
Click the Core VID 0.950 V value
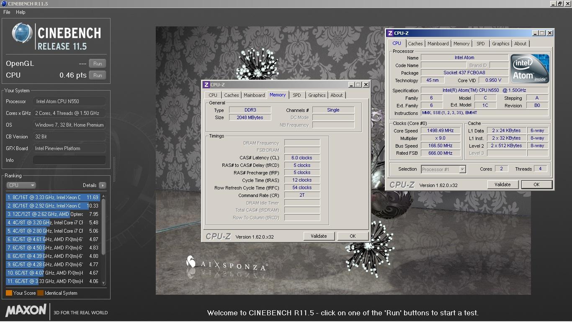tap(493, 80)
